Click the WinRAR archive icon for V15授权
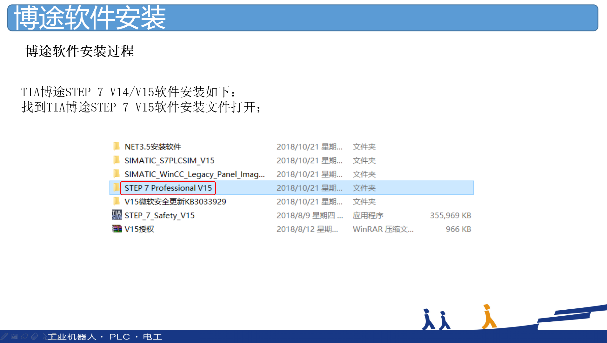Screen dimensions: 607x343 click(117, 229)
